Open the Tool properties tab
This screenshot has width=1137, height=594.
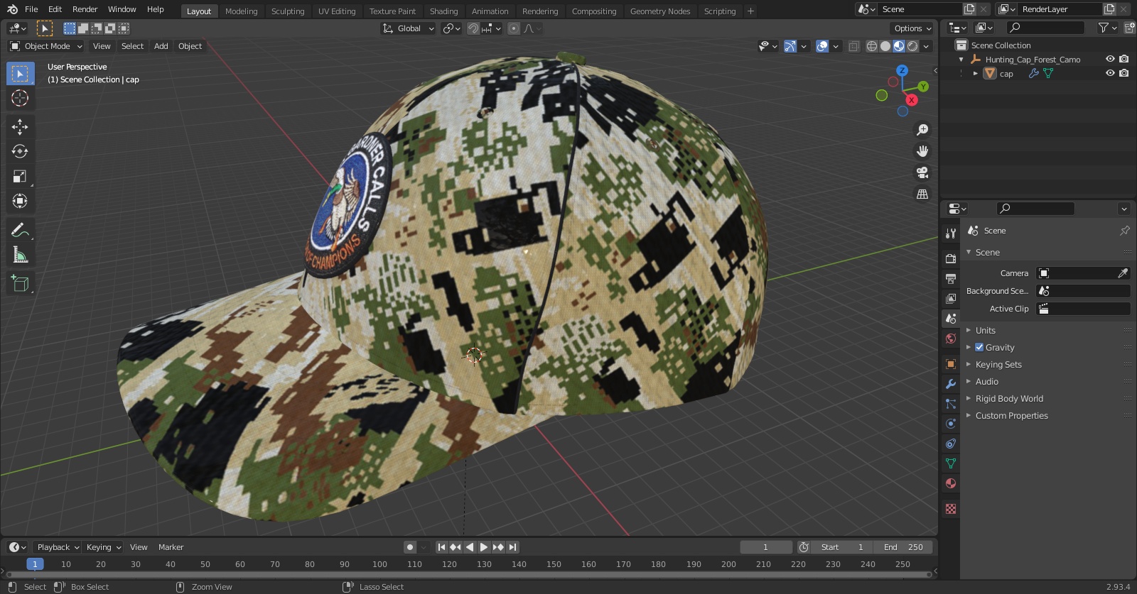(x=951, y=233)
